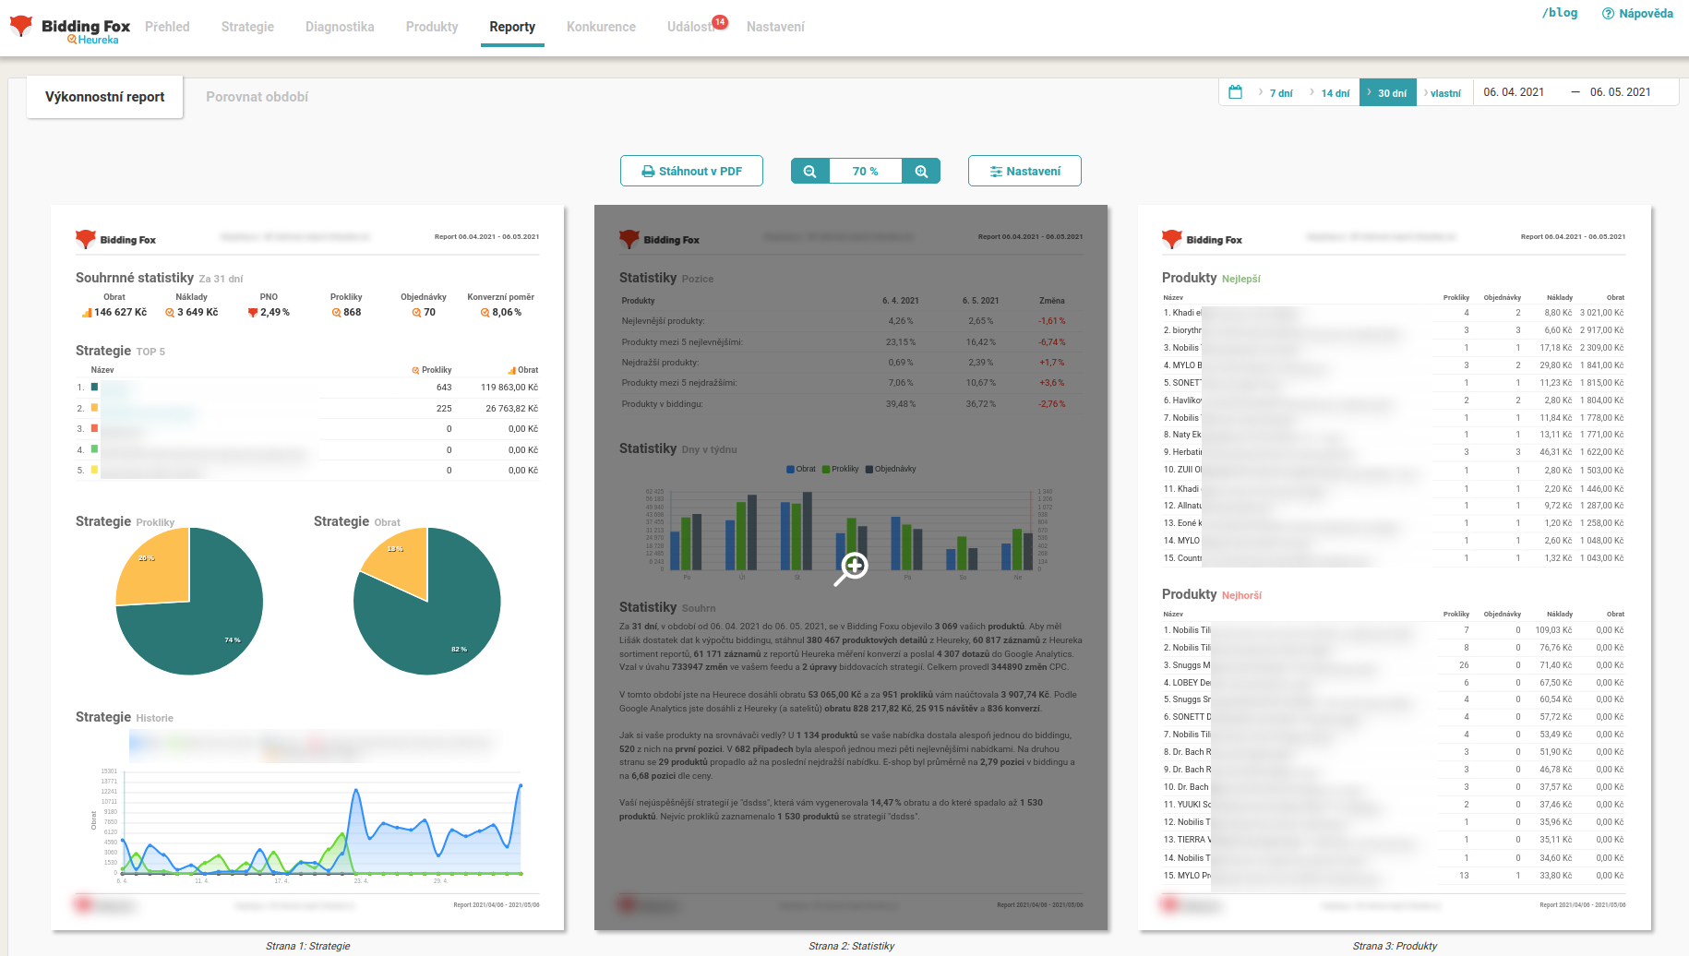The image size is (1689, 956).
Task: Switch to Porovnat období tab
Action: click(x=258, y=97)
